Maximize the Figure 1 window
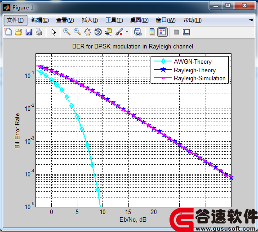This screenshot has width=258, height=232. pyautogui.click(x=228, y=6)
